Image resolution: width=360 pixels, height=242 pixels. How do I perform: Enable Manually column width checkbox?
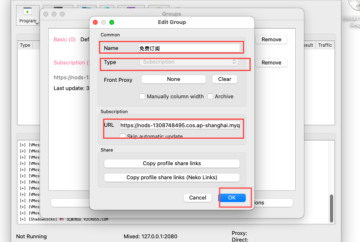[142, 96]
